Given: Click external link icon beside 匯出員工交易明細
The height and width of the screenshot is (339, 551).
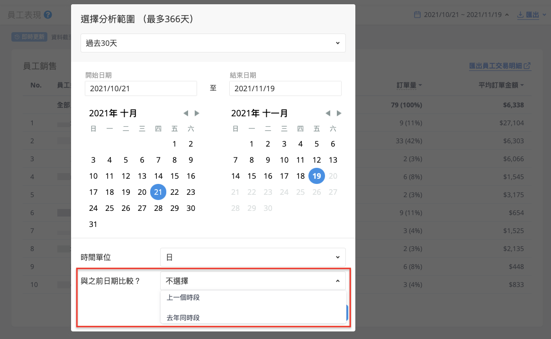Looking at the screenshot, I should click(527, 66).
